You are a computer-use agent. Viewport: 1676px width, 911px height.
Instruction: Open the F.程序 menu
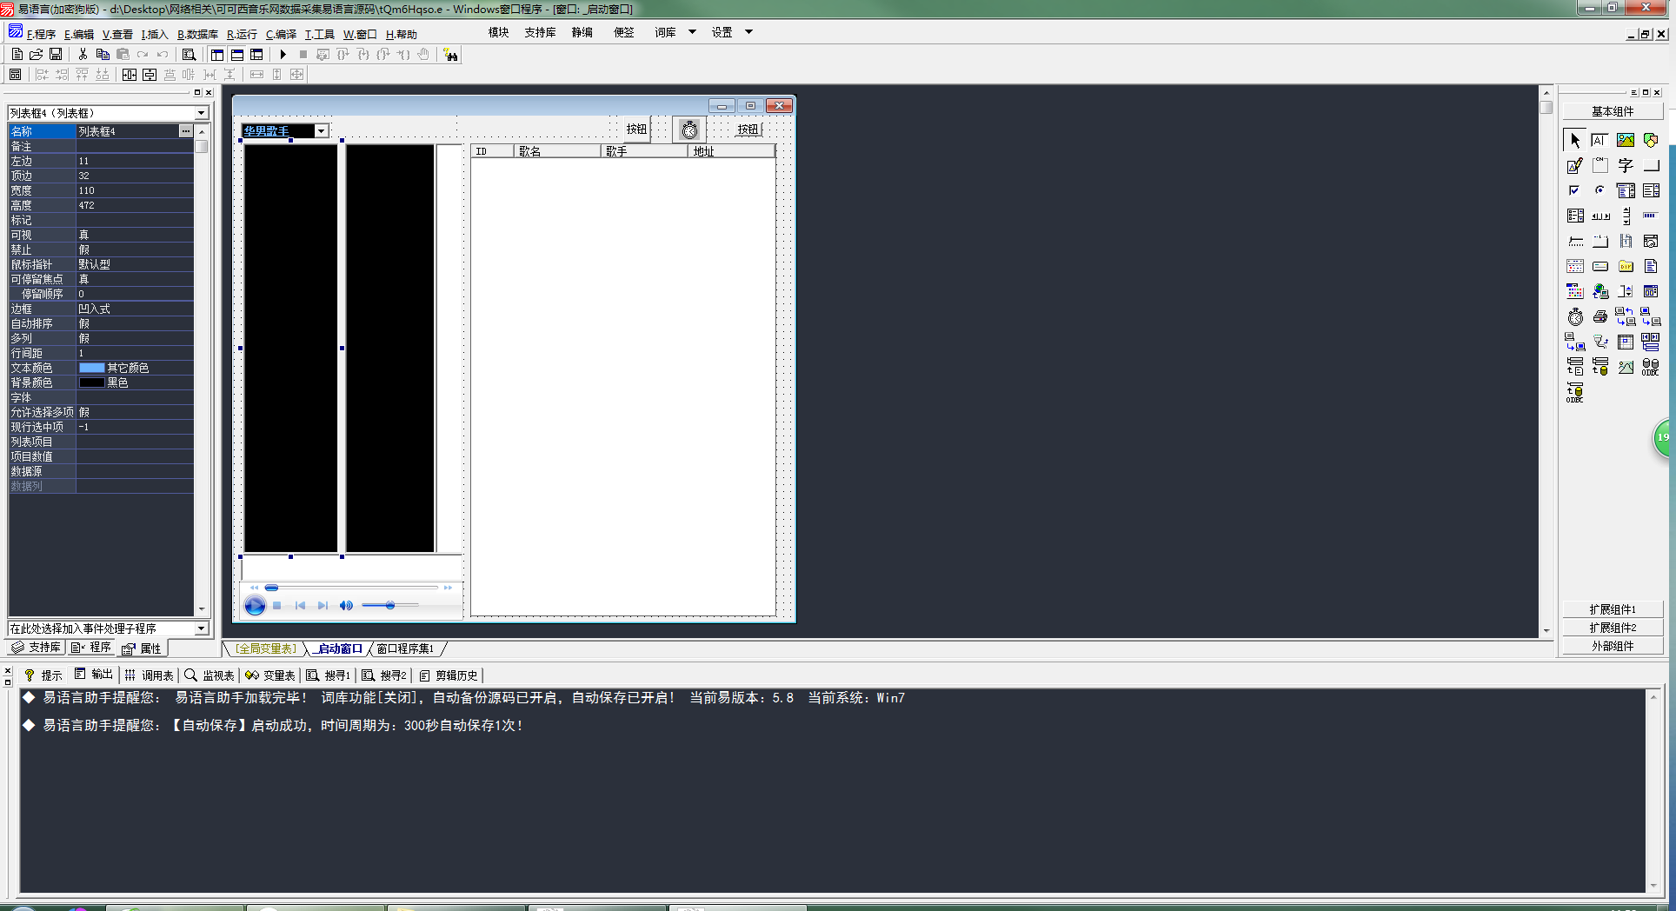click(x=41, y=35)
